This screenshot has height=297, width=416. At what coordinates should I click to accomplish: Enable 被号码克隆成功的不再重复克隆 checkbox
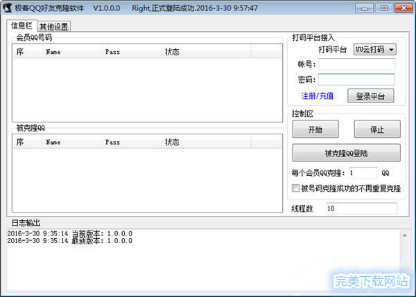295,188
